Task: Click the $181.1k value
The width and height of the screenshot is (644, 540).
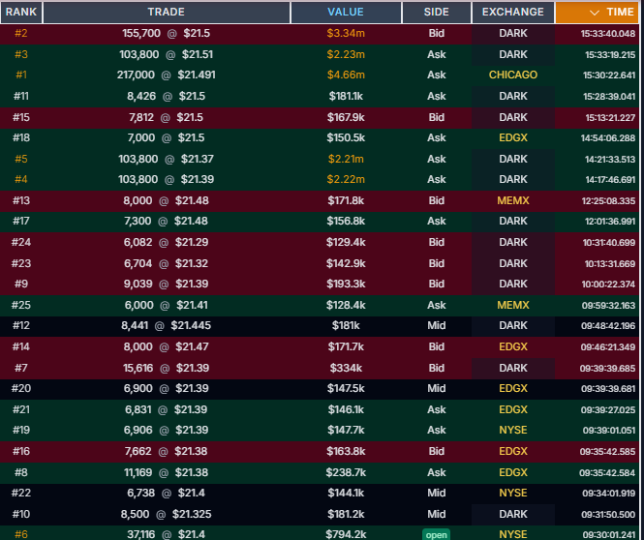Action: tap(346, 96)
